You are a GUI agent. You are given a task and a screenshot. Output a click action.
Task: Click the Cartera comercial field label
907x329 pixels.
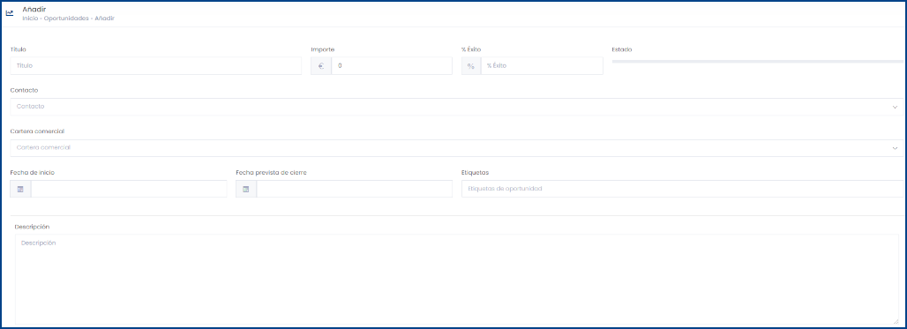tap(38, 131)
